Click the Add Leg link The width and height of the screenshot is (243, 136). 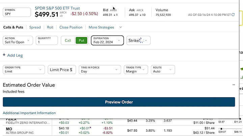click(x=15, y=55)
